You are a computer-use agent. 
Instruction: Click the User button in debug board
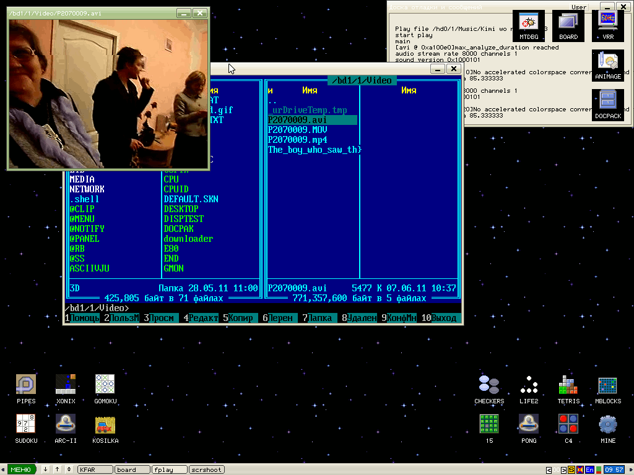[x=579, y=7]
